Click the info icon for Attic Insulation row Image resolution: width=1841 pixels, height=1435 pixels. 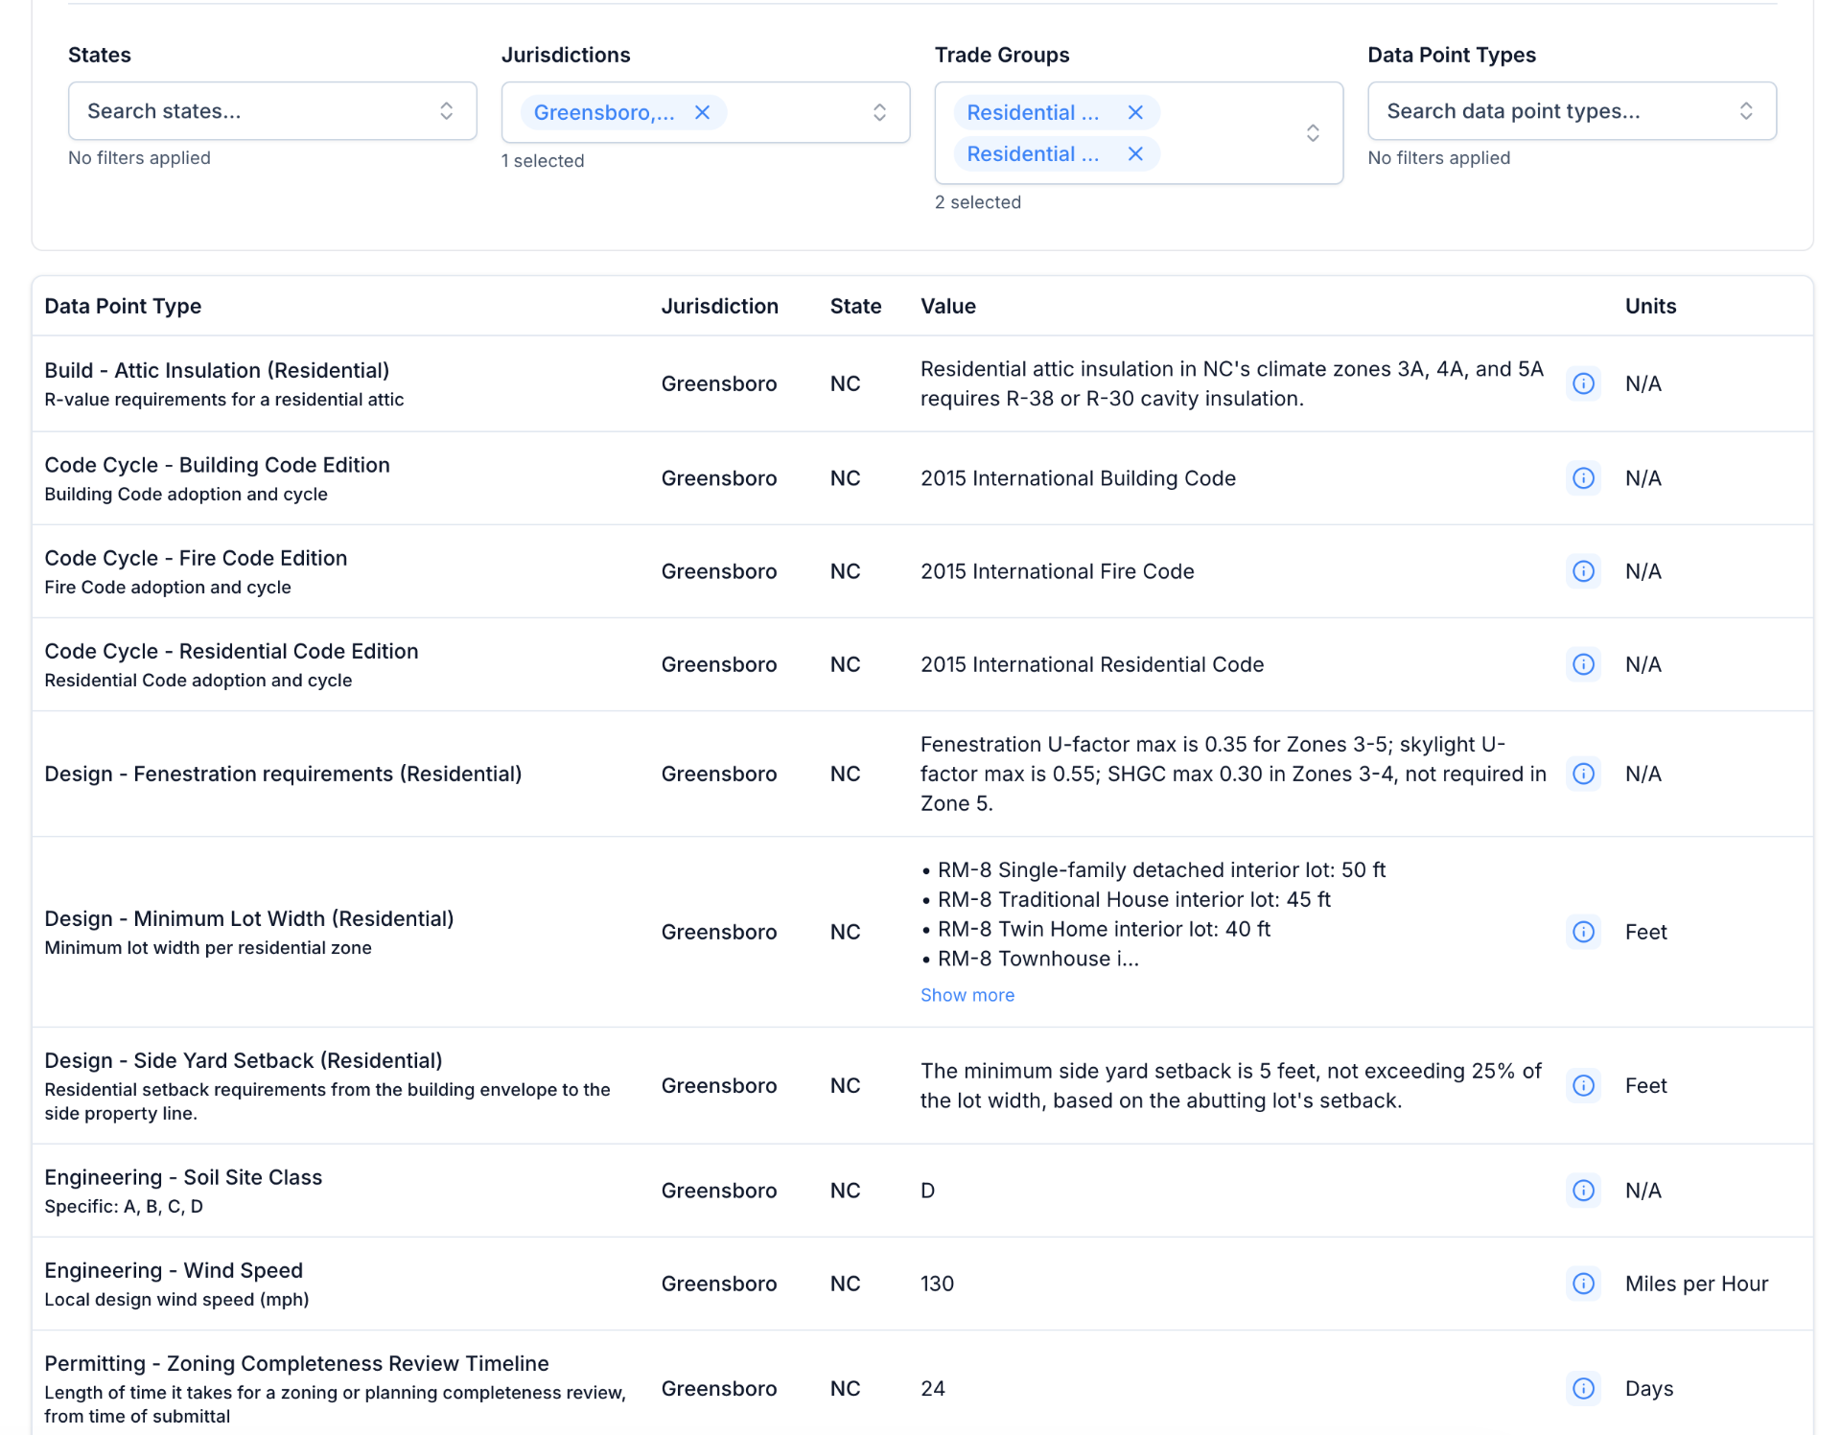[x=1583, y=383]
